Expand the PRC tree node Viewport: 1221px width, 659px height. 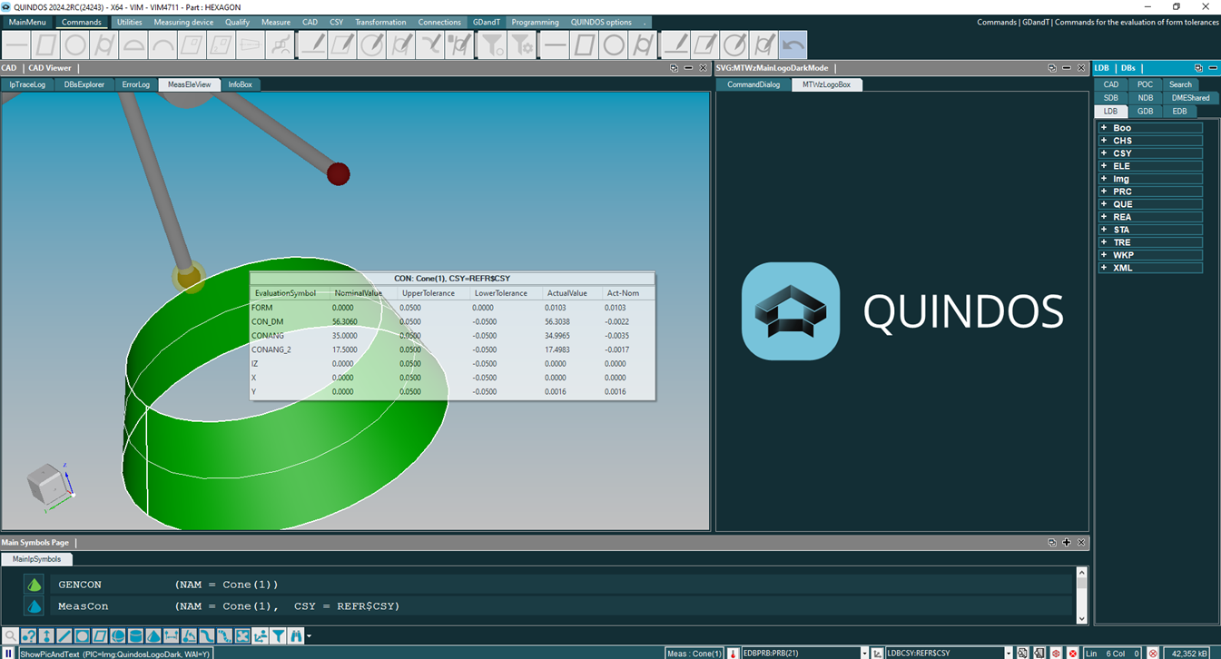point(1104,192)
